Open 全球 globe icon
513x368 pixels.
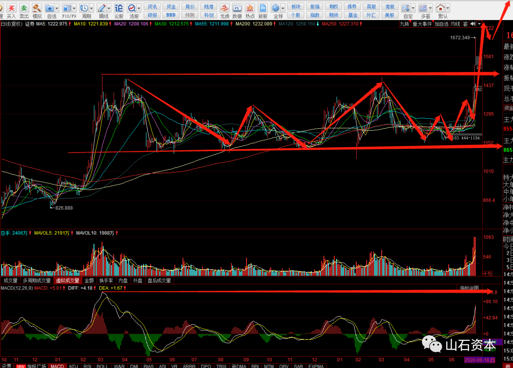point(275,8)
